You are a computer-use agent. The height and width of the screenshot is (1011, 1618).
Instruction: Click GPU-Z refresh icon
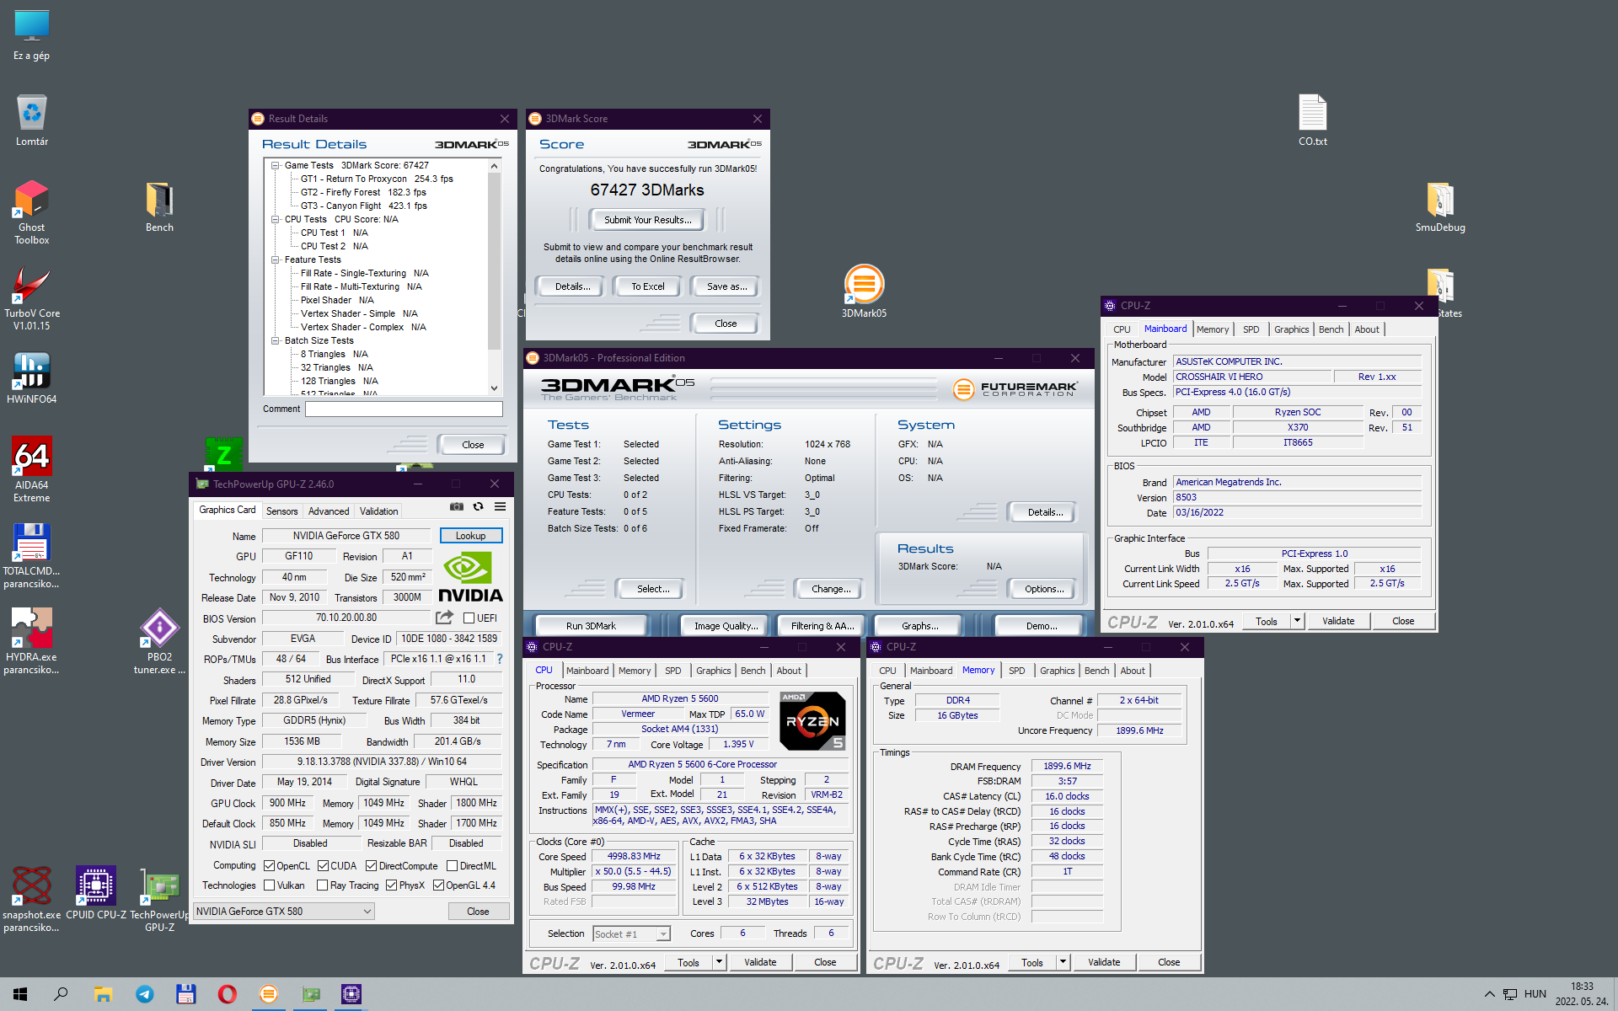coord(478,506)
